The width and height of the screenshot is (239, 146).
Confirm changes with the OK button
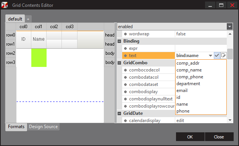point(190,137)
